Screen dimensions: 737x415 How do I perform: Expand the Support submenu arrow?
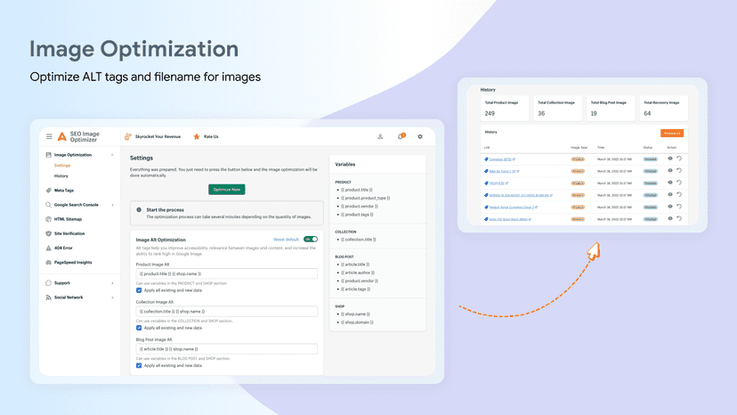tap(112, 283)
